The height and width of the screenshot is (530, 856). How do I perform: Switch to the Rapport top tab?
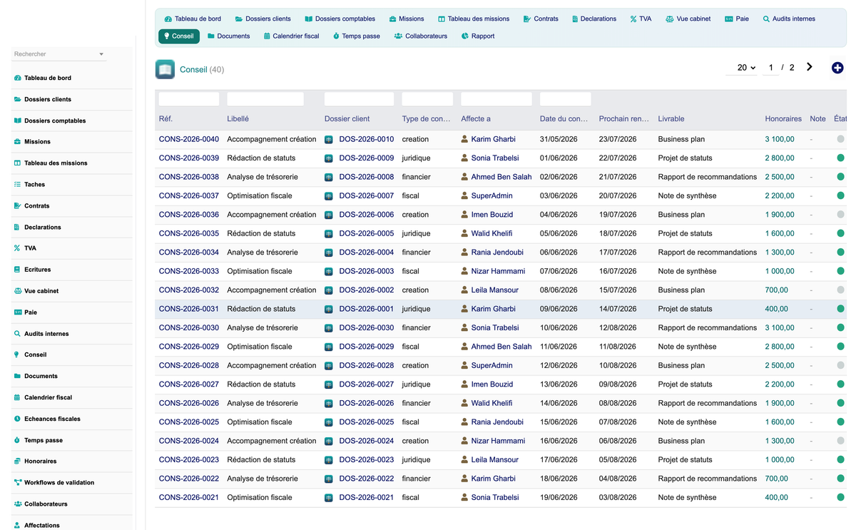(x=477, y=36)
